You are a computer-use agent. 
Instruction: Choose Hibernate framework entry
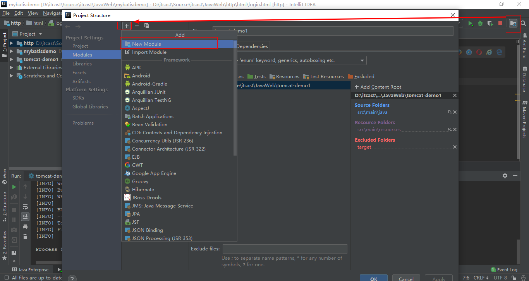(x=177, y=190)
